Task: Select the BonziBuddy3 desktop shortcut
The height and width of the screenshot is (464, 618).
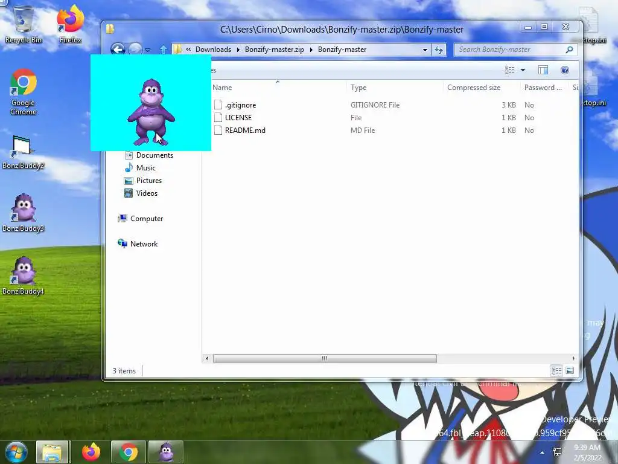Action: [23, 213]
